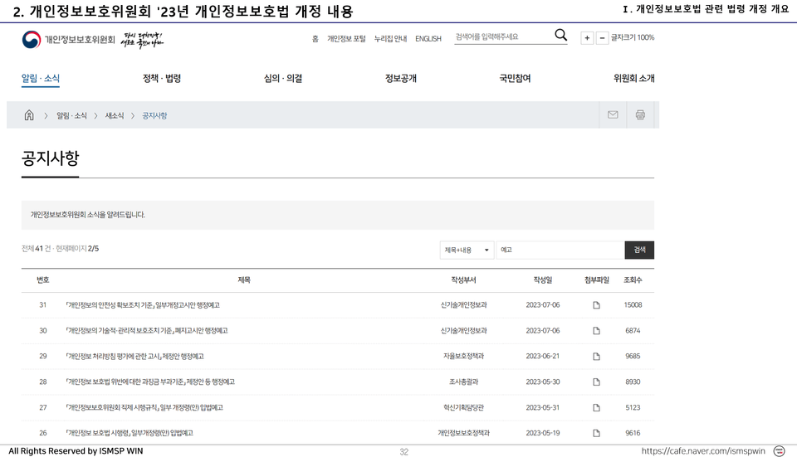Open attachment icon for post 31
This screenshot has height=457, width=797.
click(597, 305)
